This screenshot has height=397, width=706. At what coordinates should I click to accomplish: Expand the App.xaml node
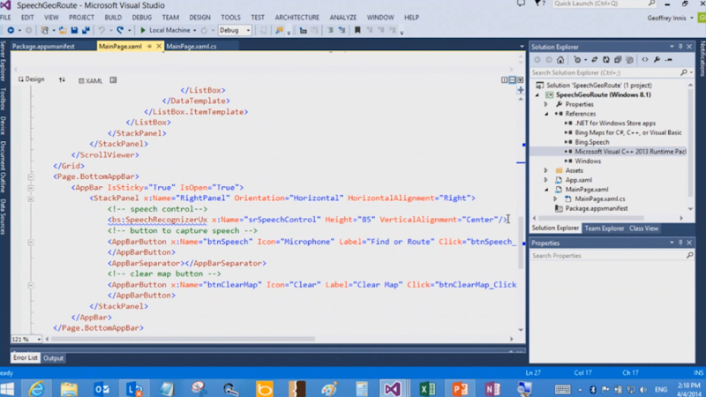point(546,180)
